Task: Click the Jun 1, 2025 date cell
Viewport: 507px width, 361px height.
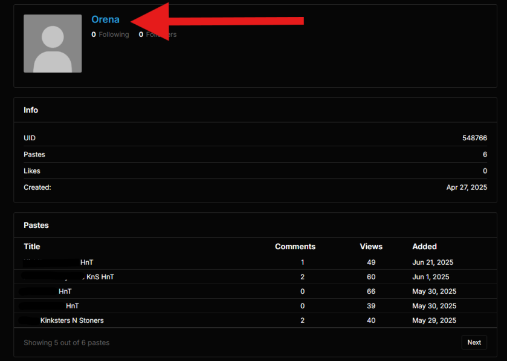Action: [430, 277]
